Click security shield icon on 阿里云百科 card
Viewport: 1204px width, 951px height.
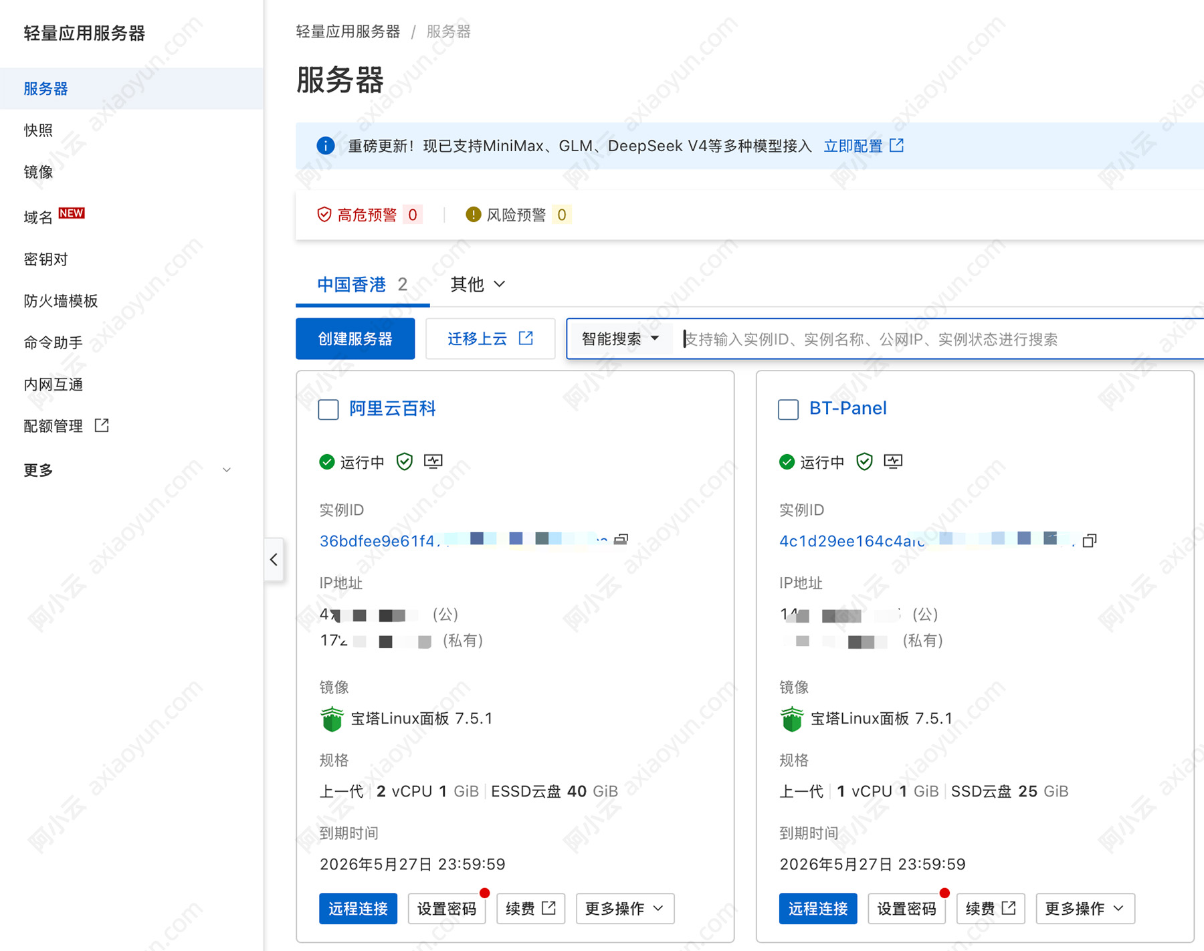(405, 461)
